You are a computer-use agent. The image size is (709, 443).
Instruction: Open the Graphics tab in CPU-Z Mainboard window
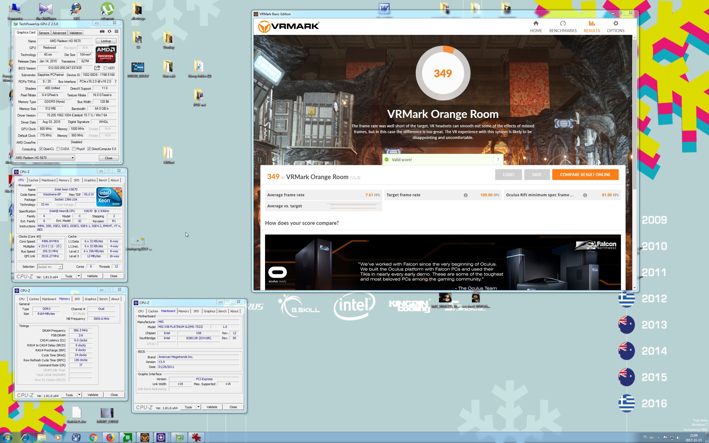tap(209, 311)
